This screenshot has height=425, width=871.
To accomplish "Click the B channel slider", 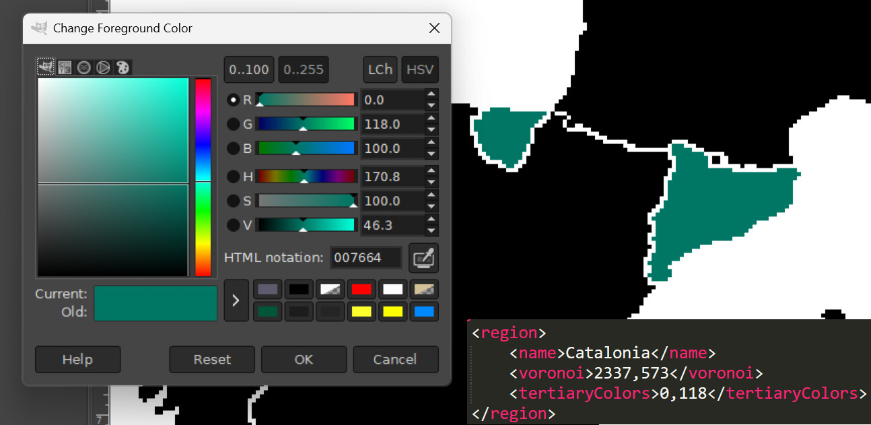I will (x=306, y=148).
